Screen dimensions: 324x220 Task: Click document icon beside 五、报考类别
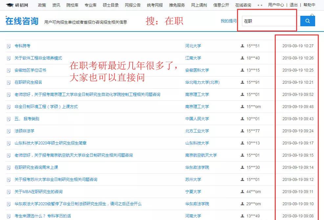(9, 119)
